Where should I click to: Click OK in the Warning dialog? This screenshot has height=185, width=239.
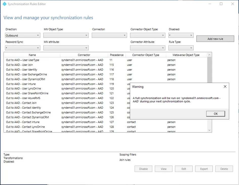[215, 114]
